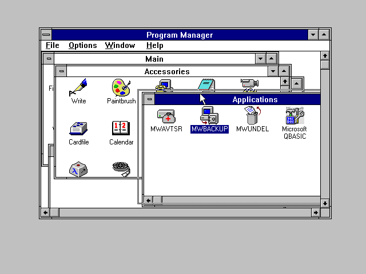Select the Cardfile icon
366x274 pixels.
point(78,133)
